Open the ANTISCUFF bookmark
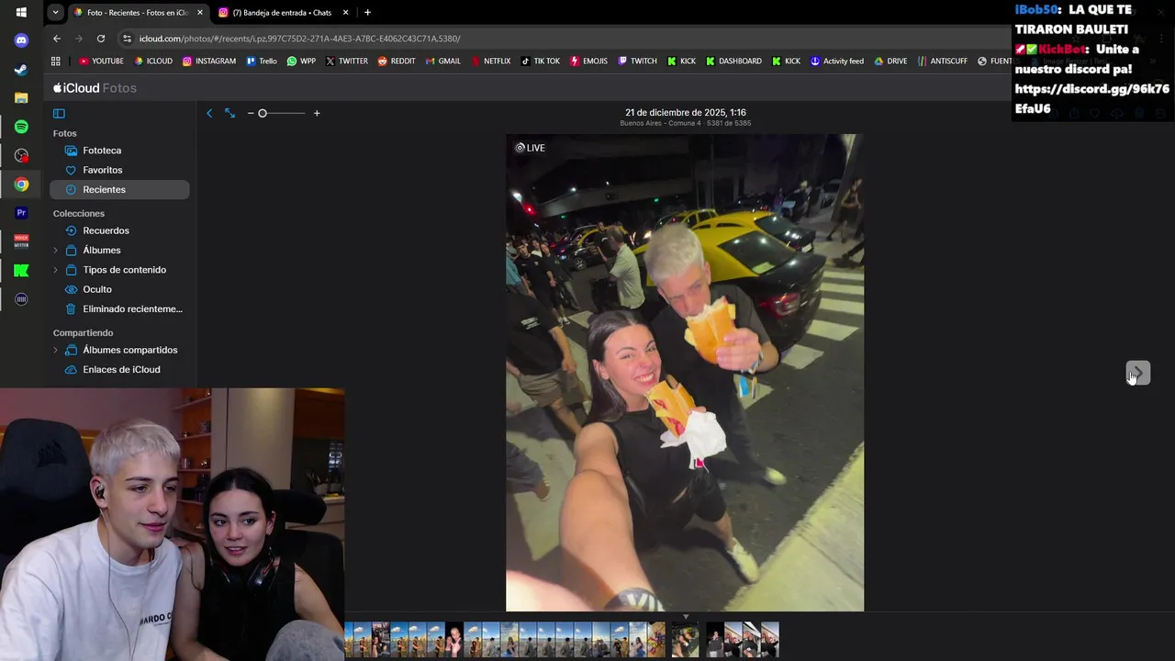The height and width of the screenshot is (661, 1175). 942,62
